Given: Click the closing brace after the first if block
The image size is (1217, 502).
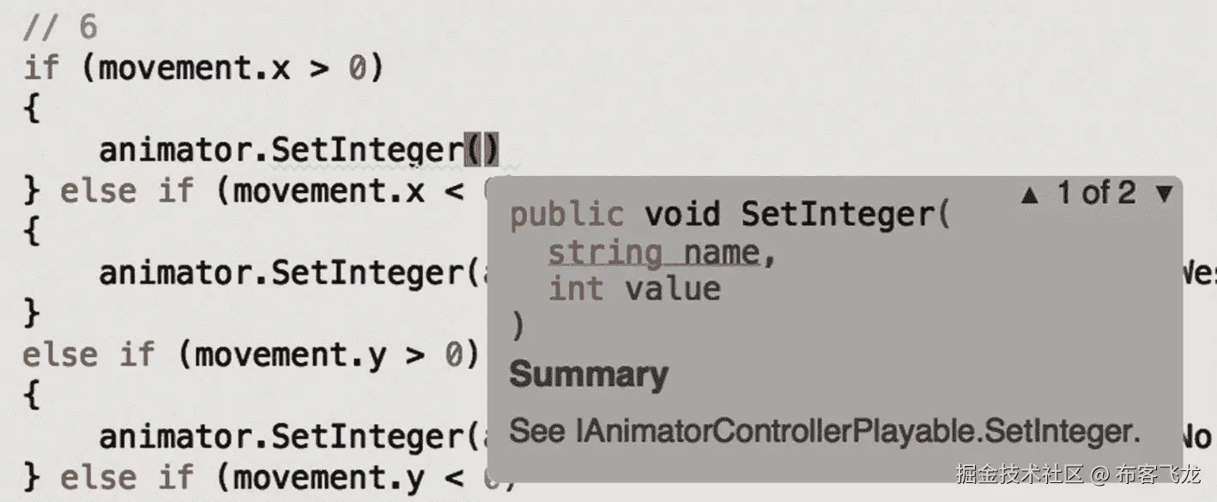Looking at the screenshot, I should point(31,191).
